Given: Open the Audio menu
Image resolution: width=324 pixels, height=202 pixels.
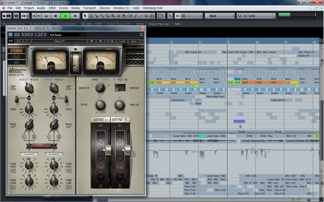Looking at the screenshot, I should [41, 8].
